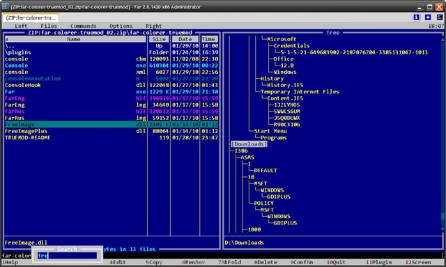Select Credentials in the tree panel

tap(291, 46)
